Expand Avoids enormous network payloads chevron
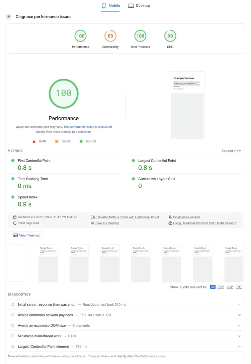 click(239, 315)
